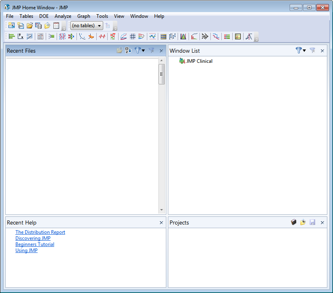Open the Beginners Tutorial link

pos(35,244)
